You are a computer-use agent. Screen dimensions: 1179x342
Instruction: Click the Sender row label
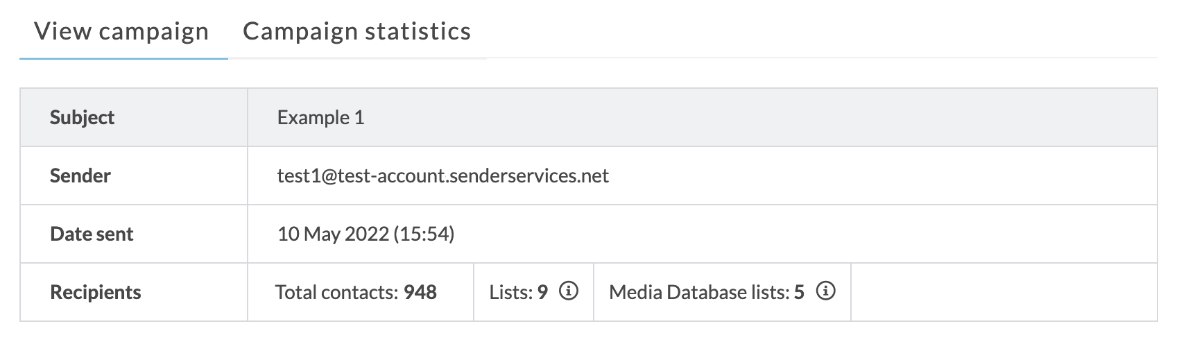click(80, 176)
